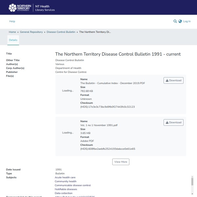This screenshot has height=197, width=197.
Task: Go to Home breadcrumb
Action: click(x=12, y=32)
